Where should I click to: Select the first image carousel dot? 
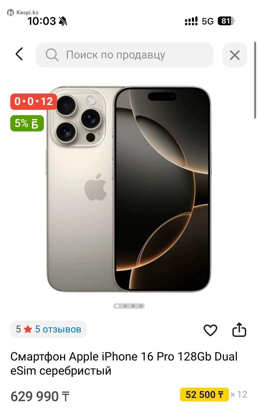[x=118, y=306]
